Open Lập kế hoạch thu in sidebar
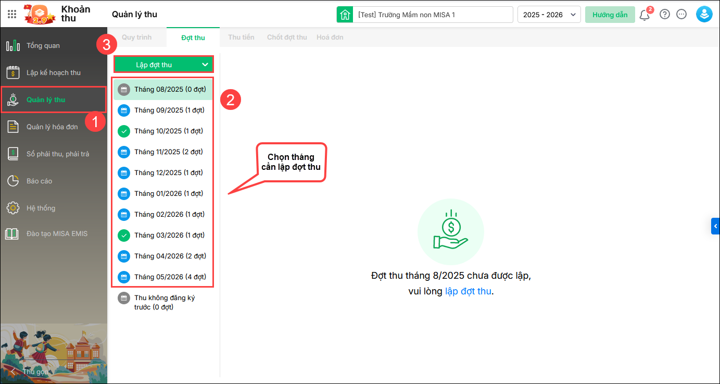Screen dimensions: 720x384 pyautogui.click(x=54, y=72)
